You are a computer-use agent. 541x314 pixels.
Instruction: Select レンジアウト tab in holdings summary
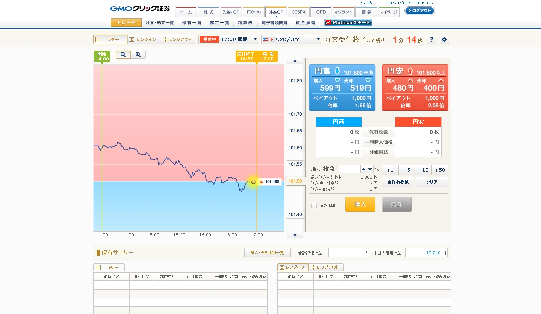click(x=326, y=267)
